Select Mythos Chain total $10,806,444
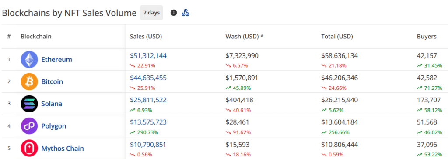 click(339, 145)
